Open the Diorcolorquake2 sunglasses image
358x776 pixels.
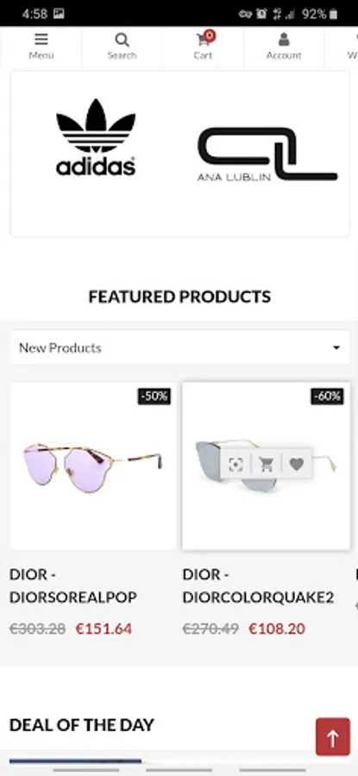(x=267, y=466)
